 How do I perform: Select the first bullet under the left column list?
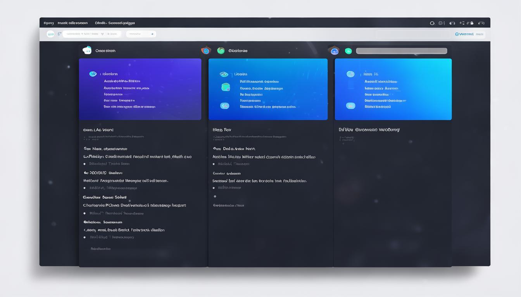click(85, 164)
